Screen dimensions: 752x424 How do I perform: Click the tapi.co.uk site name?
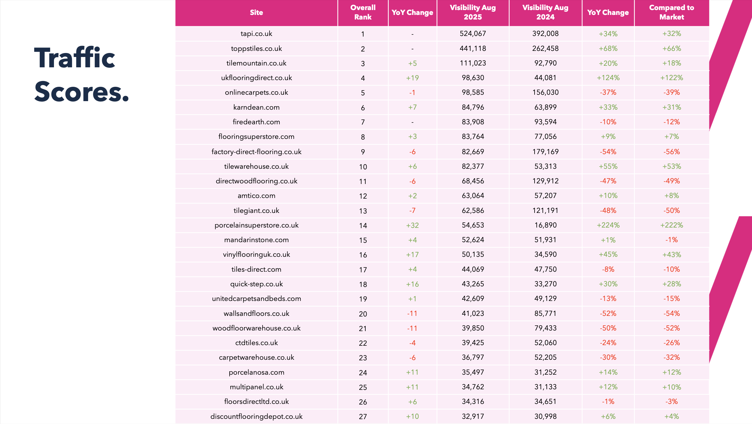click(256, 34)
